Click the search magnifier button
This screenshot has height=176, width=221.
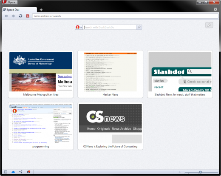[x=139, y=27]
